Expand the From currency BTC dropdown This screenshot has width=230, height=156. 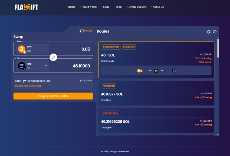click(x=33, y=49)
